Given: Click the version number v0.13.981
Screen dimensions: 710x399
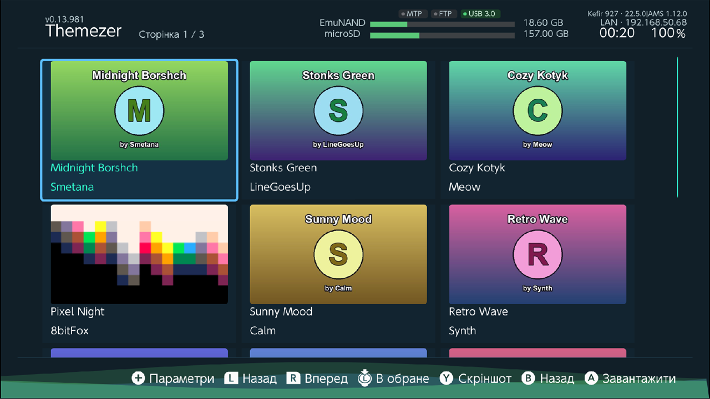Looking at the screenshot, I should tap(64, 19).
